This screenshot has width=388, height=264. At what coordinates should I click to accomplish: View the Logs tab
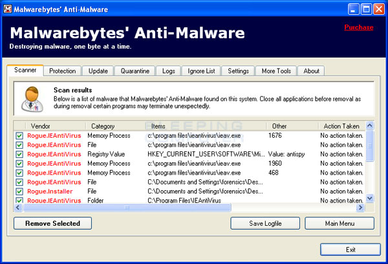point(169,71)
